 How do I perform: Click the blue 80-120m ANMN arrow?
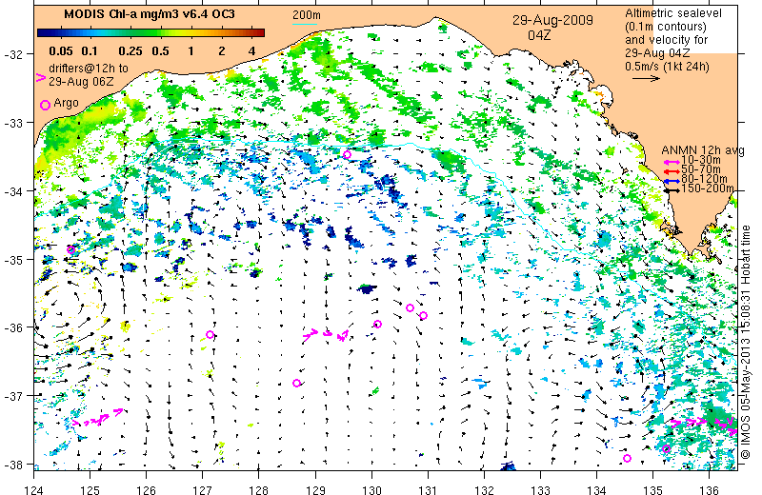[672, 181]
